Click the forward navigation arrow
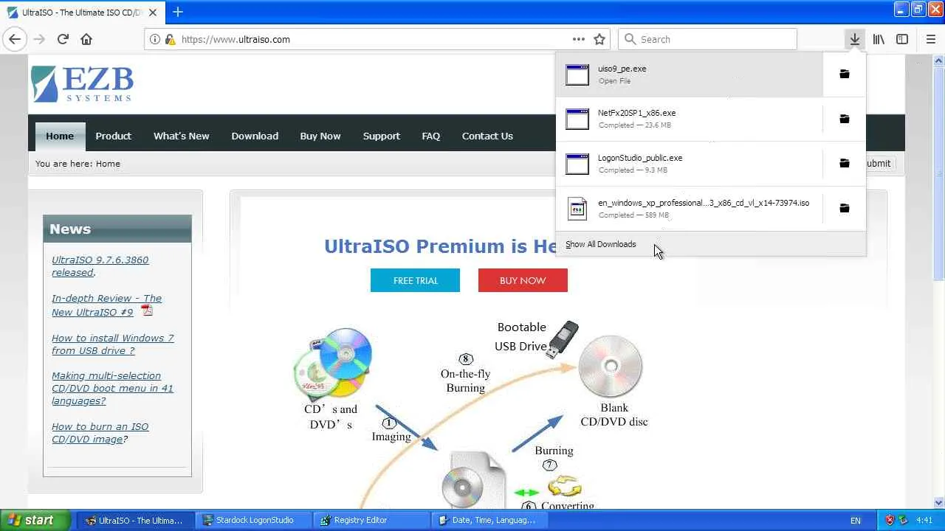This screenshot has width=945, height=531. 39,39
